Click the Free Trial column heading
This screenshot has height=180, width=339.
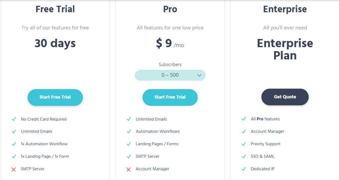pyautogui.click(x=55, y=9)
